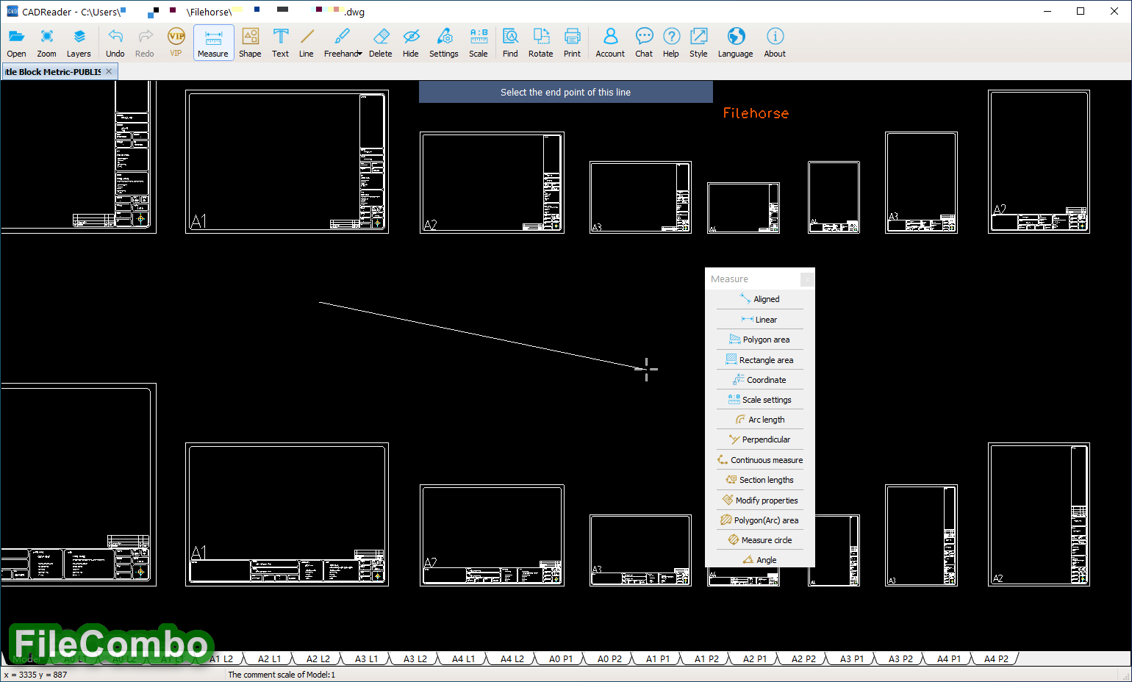Close the Measure panel
This screenshot has width=1132, height=682.
806,280
